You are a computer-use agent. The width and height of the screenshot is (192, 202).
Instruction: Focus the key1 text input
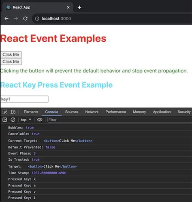coord(25,99)
